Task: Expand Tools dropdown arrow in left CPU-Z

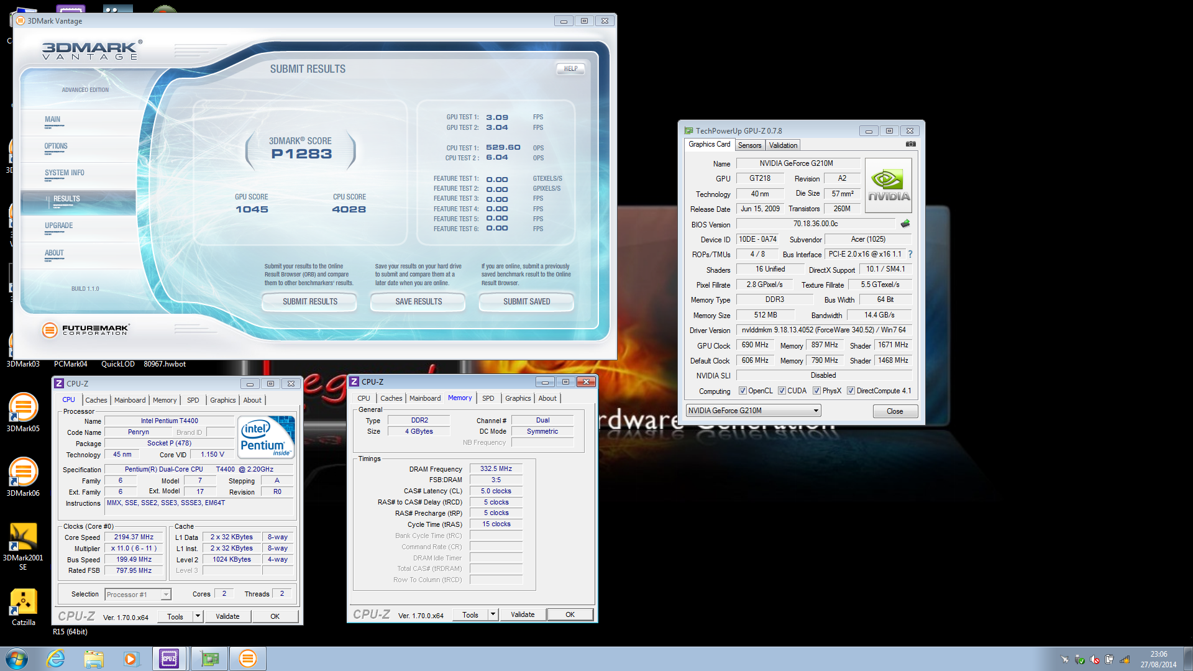Action: click(198, 616)
